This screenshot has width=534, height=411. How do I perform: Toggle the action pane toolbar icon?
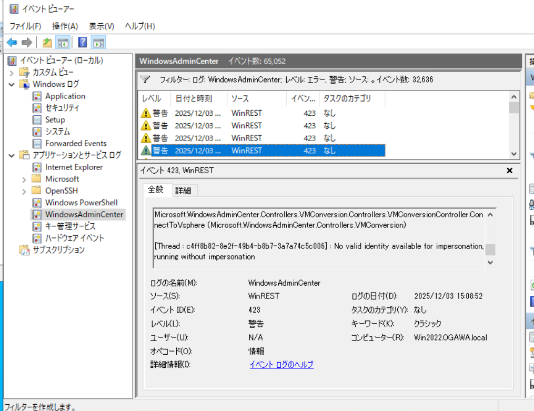click(x=98, y=43)
